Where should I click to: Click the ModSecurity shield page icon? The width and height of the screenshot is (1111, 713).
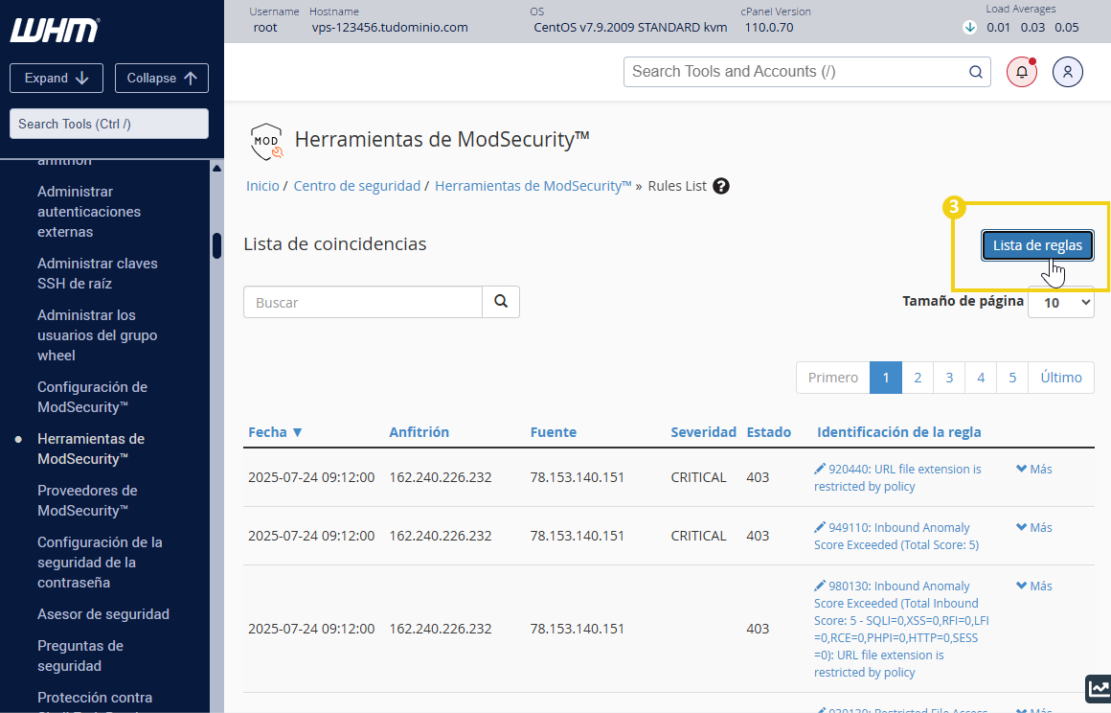point(266,141)
